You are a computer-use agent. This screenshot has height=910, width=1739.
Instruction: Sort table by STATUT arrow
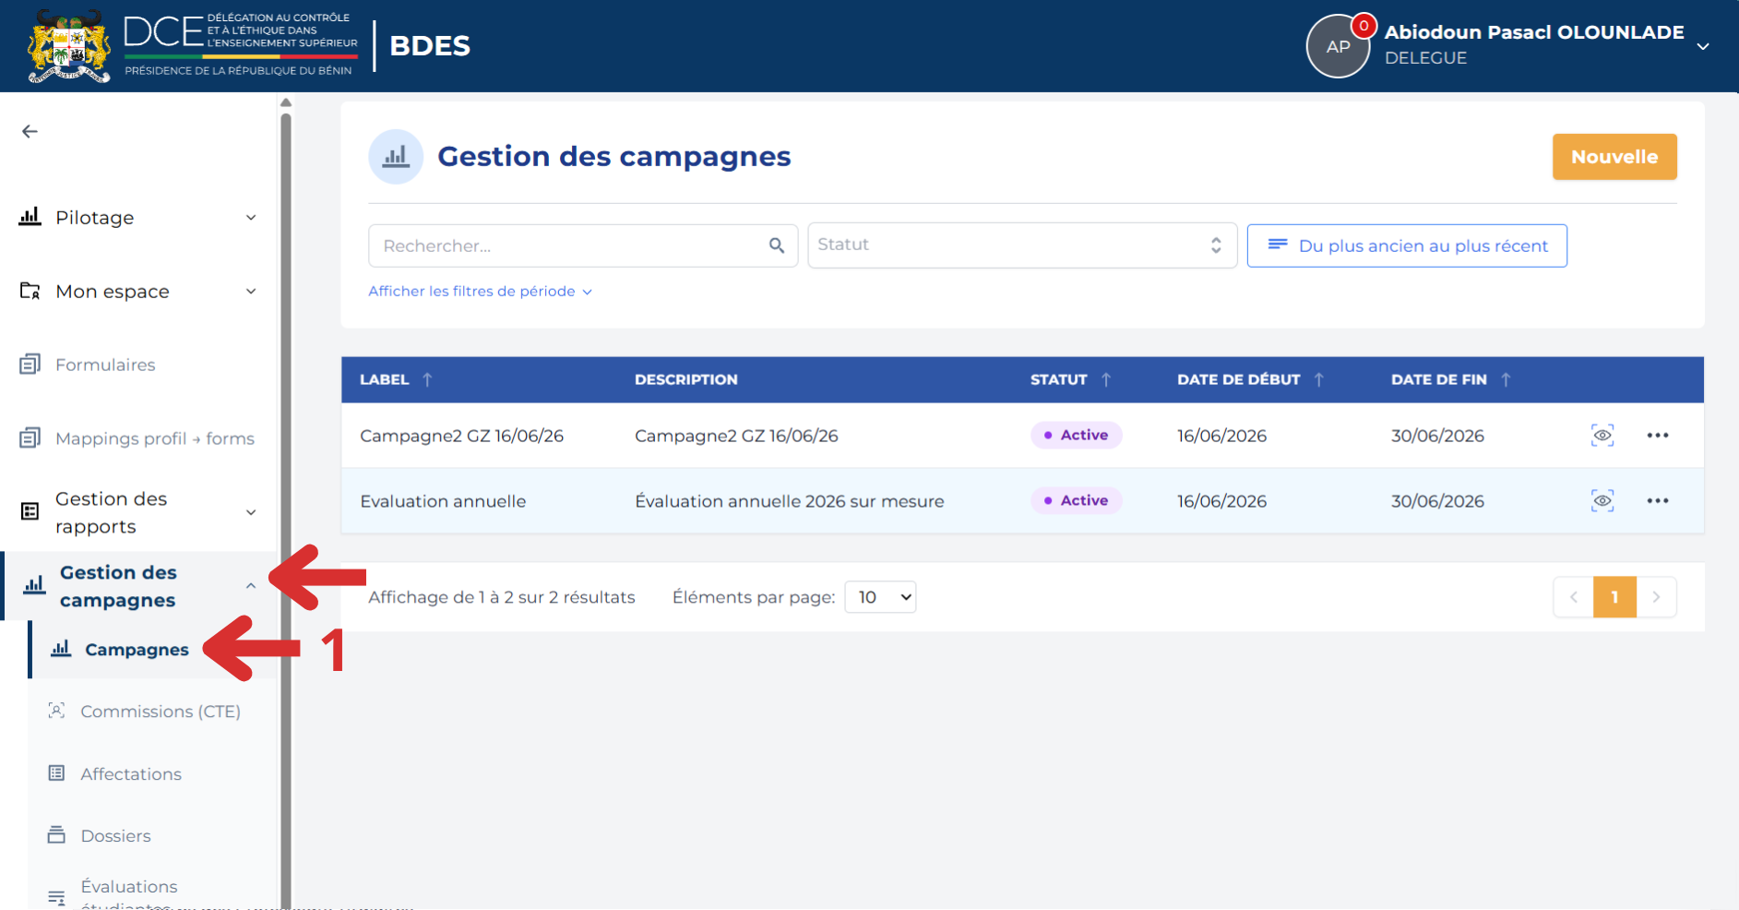[1106, 379]
